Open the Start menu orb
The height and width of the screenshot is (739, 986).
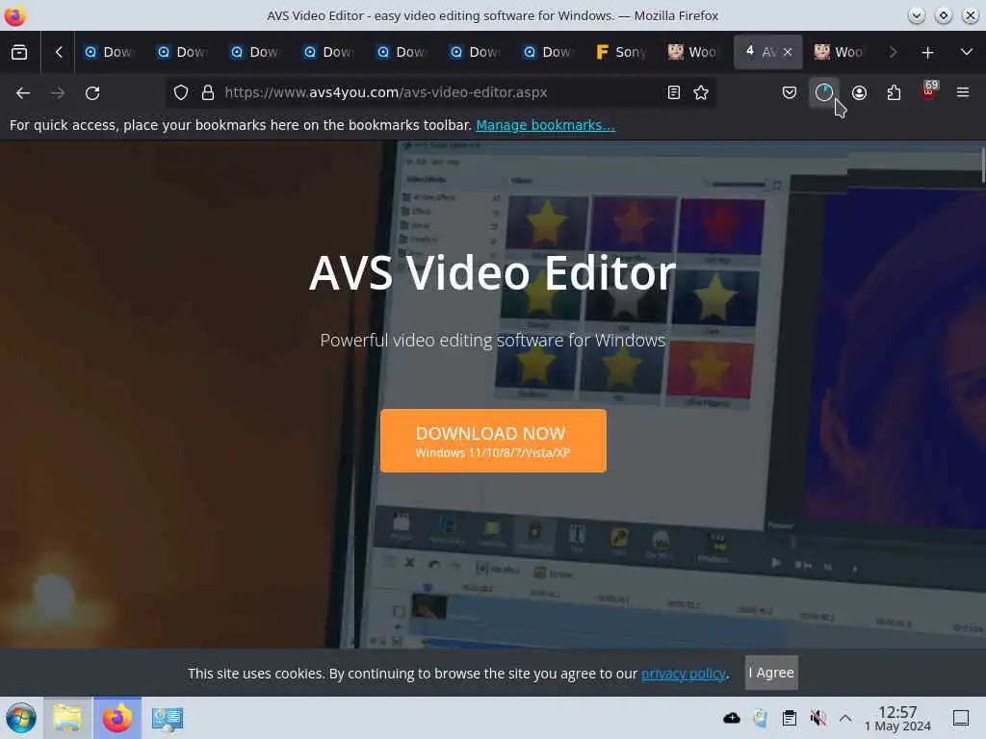tap(21, 718)
